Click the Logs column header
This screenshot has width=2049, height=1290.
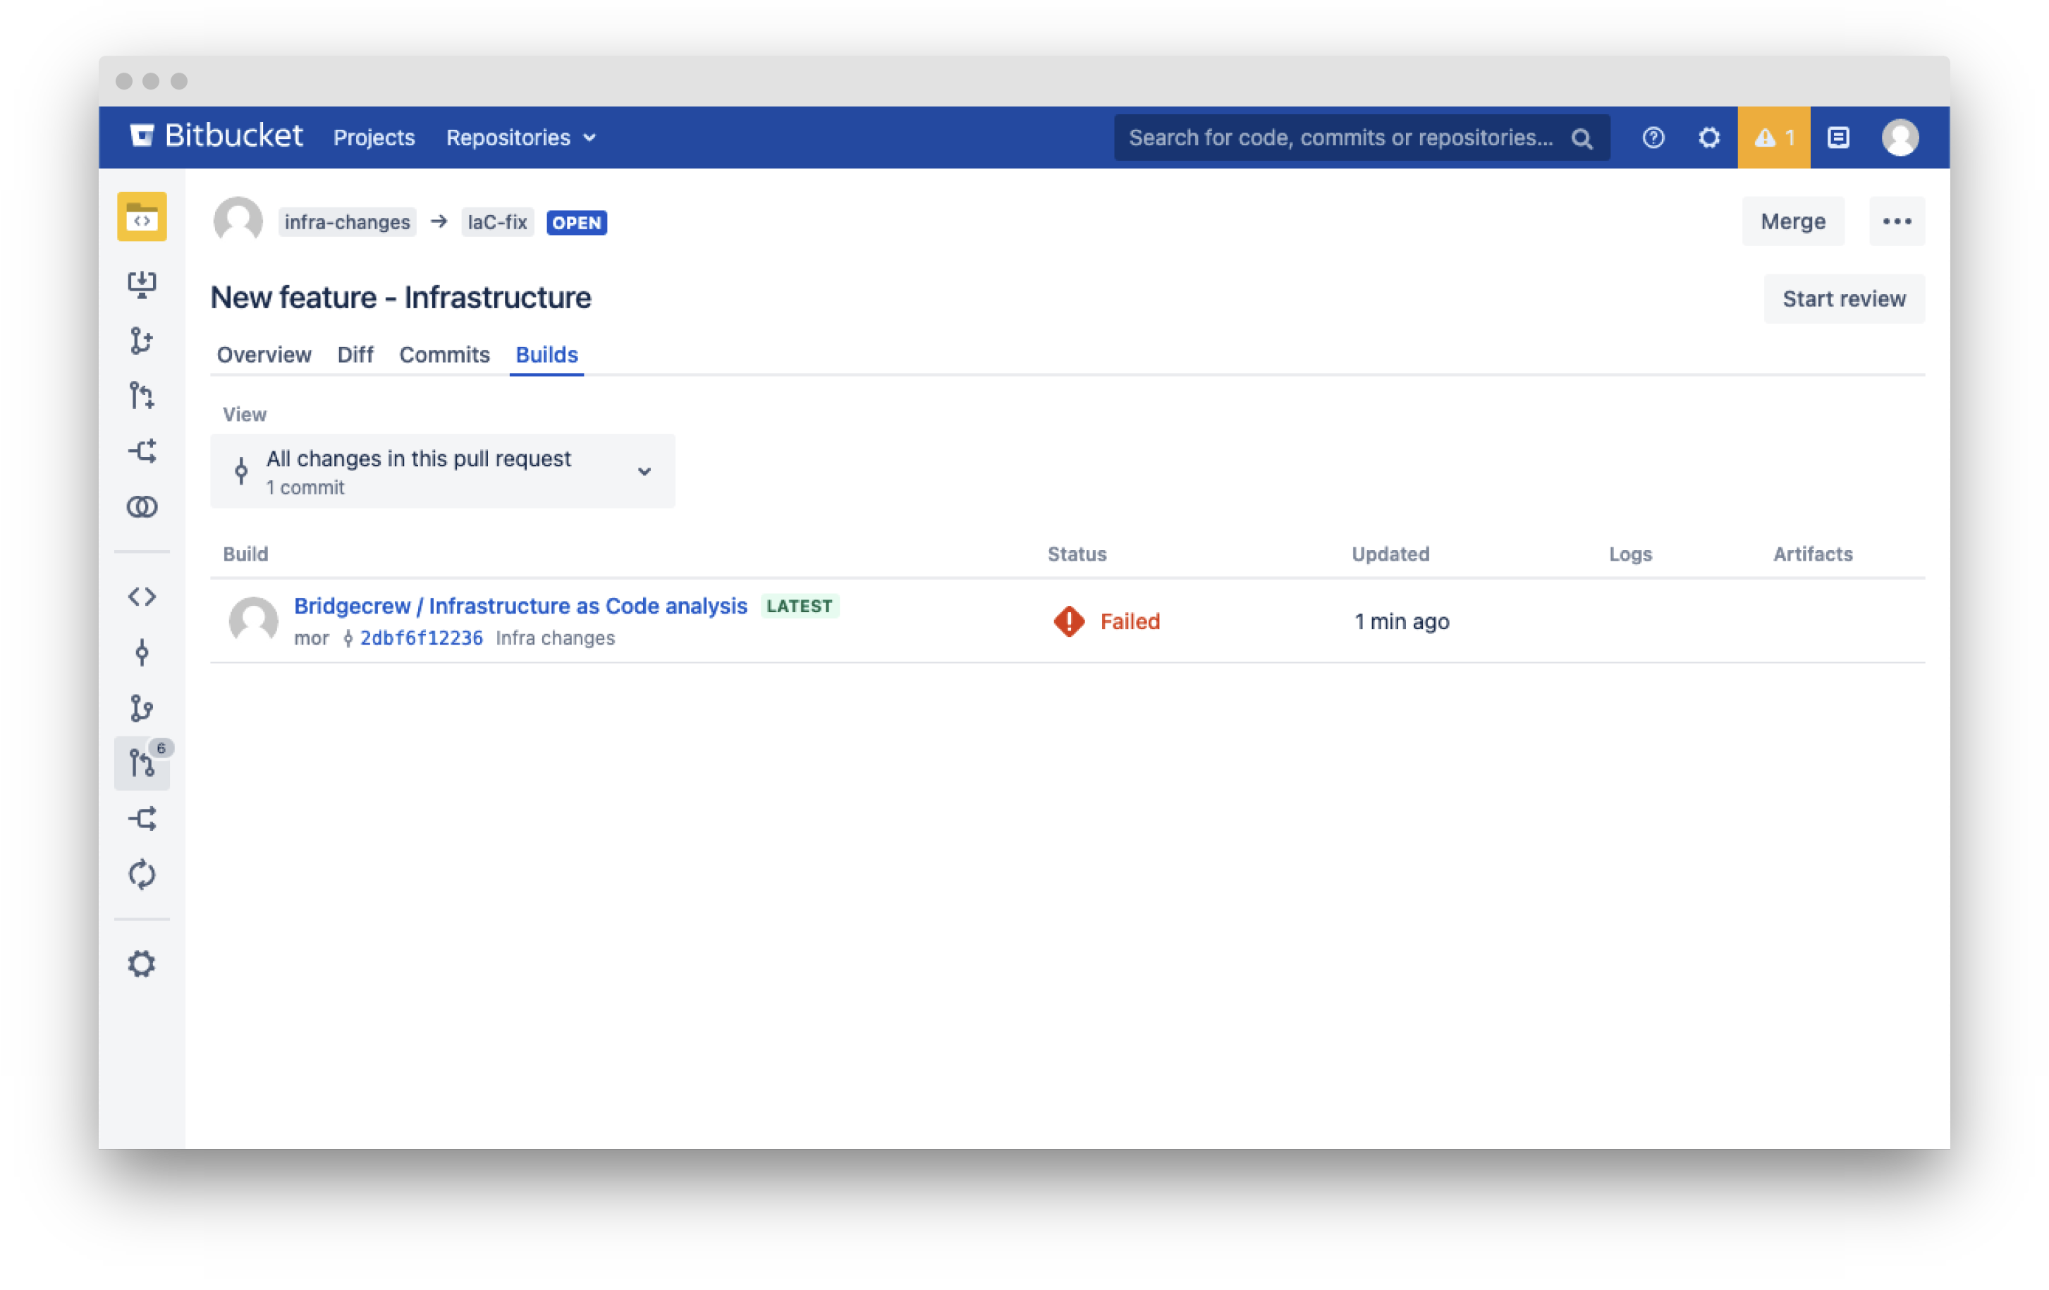[1629, 554]
